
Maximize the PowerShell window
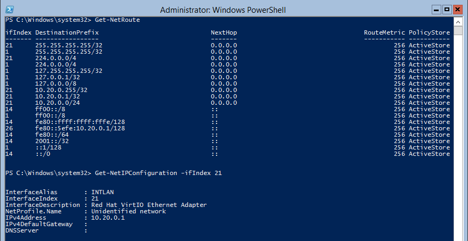point(447,10)
